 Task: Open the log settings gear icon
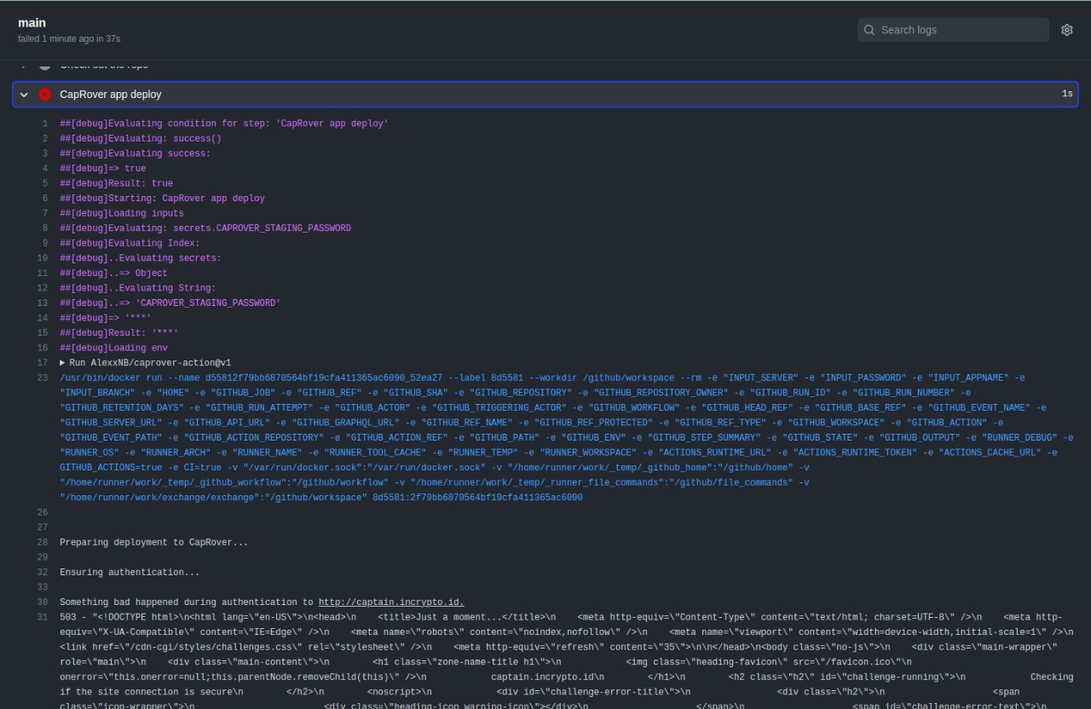pyautogui.click(x=1066, y=30)
